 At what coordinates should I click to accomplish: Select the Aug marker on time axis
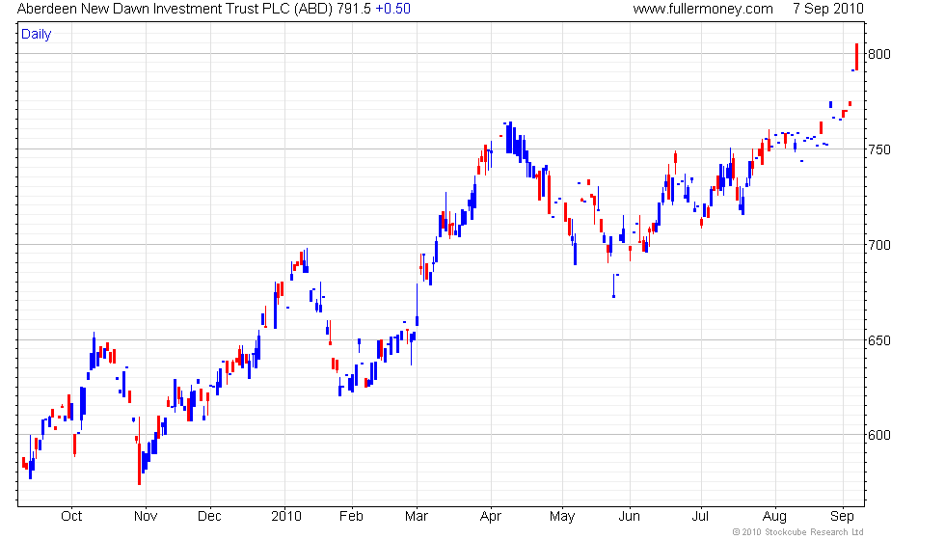(x=774, y=515)
